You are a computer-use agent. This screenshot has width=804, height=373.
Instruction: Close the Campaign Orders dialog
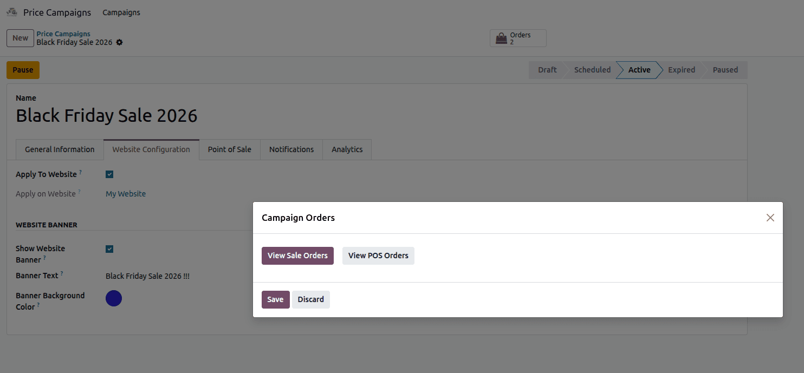click(x=770, y=218)
